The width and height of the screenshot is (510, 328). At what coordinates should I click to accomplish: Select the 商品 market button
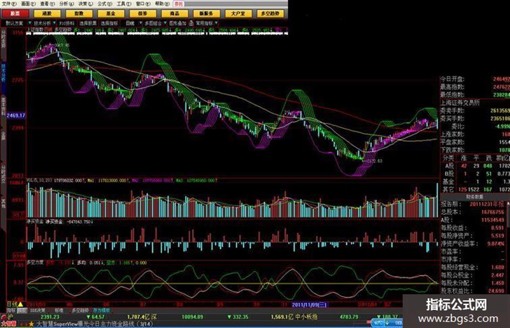point(175,13)
